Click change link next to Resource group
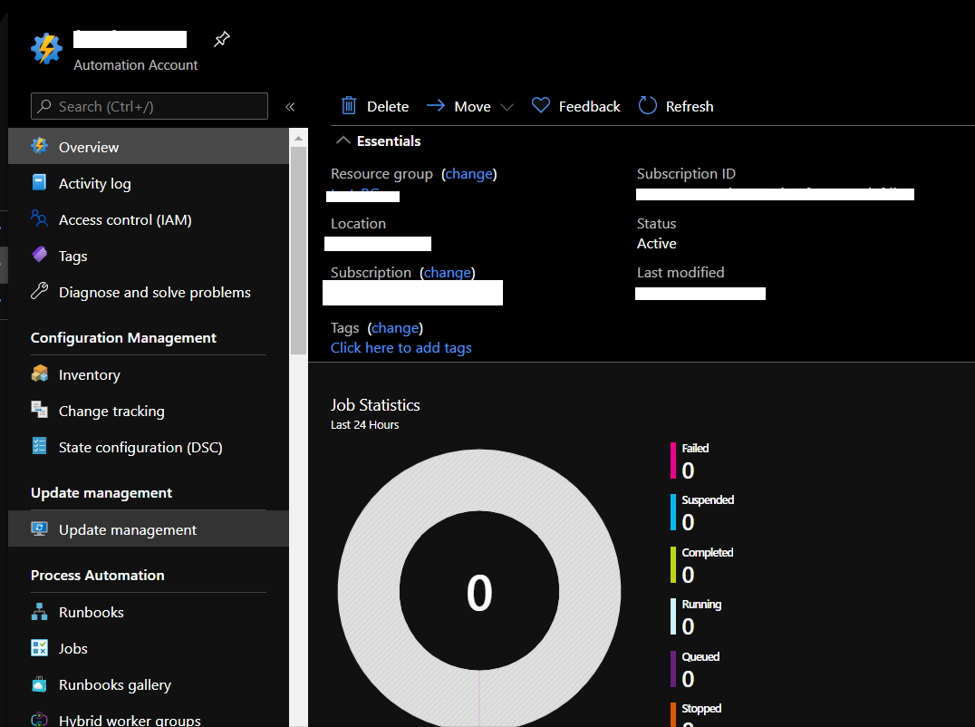The height and width of the screenshot is (727, 975). (468, 173)
